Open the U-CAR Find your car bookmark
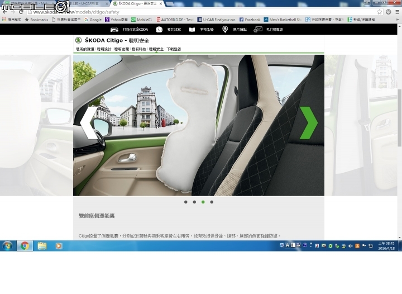402x294 pixels. [x=216, y=20]
